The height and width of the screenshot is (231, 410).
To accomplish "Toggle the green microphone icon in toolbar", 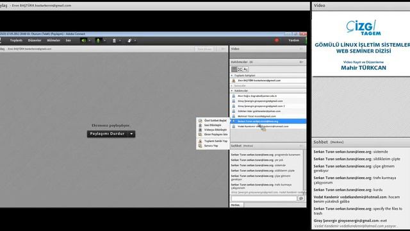I will click(x=98, y=40).
